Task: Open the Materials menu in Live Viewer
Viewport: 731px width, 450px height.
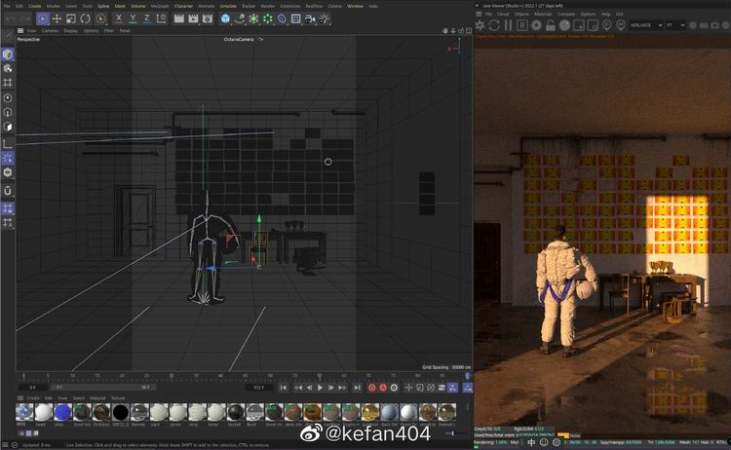Action: tap(542, 14)
